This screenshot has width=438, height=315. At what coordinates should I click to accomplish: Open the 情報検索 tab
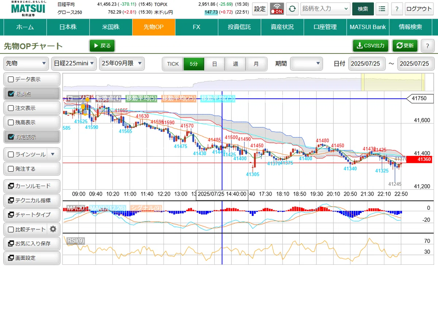click(411, 27)
